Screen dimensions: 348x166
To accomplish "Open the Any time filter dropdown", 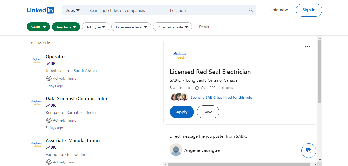I will (x=66, y=27).
